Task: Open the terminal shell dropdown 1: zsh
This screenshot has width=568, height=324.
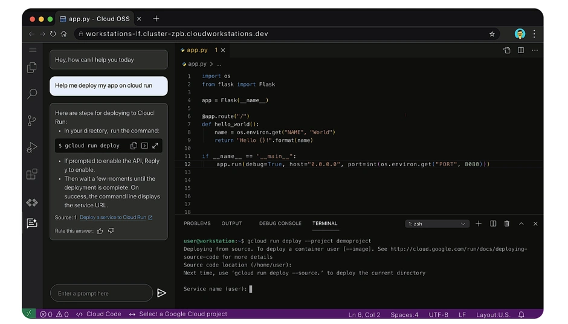Action: (437, 224)
